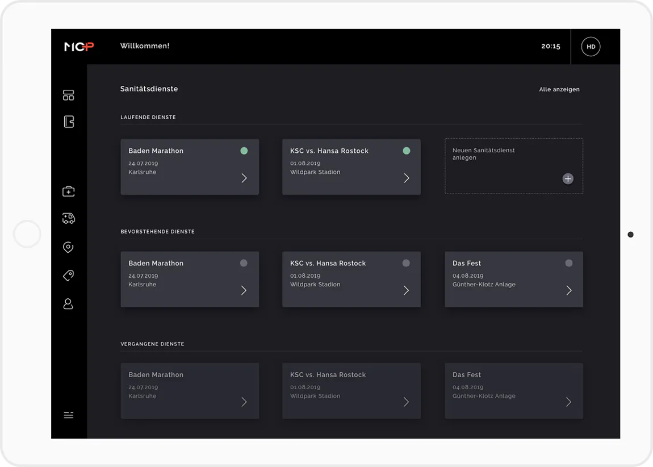
Task: Click the "Willkommen!" header text
Action: 145,46
